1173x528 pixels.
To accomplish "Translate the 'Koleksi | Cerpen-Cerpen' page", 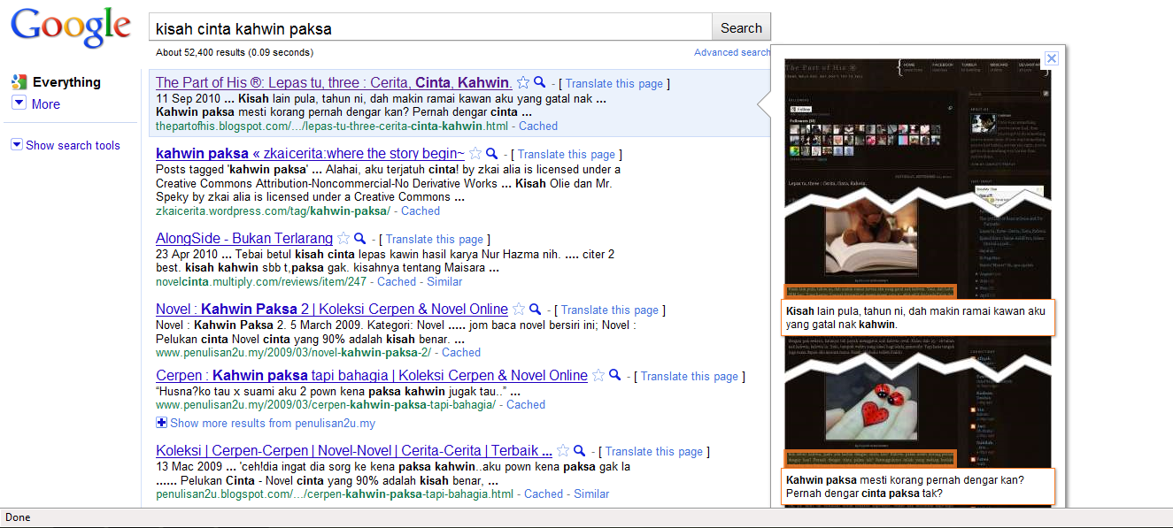I will pos(654,451).
